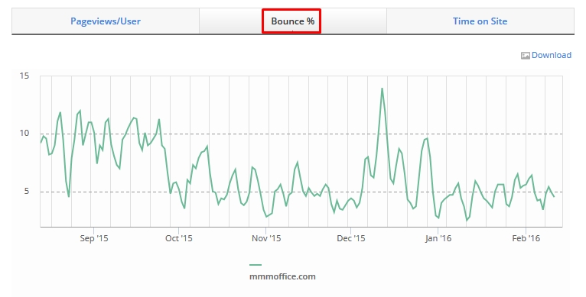586x297 pixels.
Task: Click the 15 y-axis value
Action: click(x=24, y=76)
